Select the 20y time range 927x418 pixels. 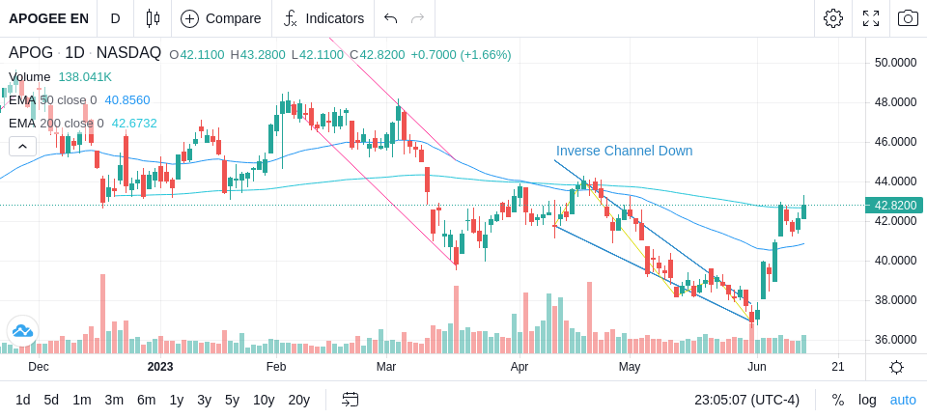coord(298,400)
